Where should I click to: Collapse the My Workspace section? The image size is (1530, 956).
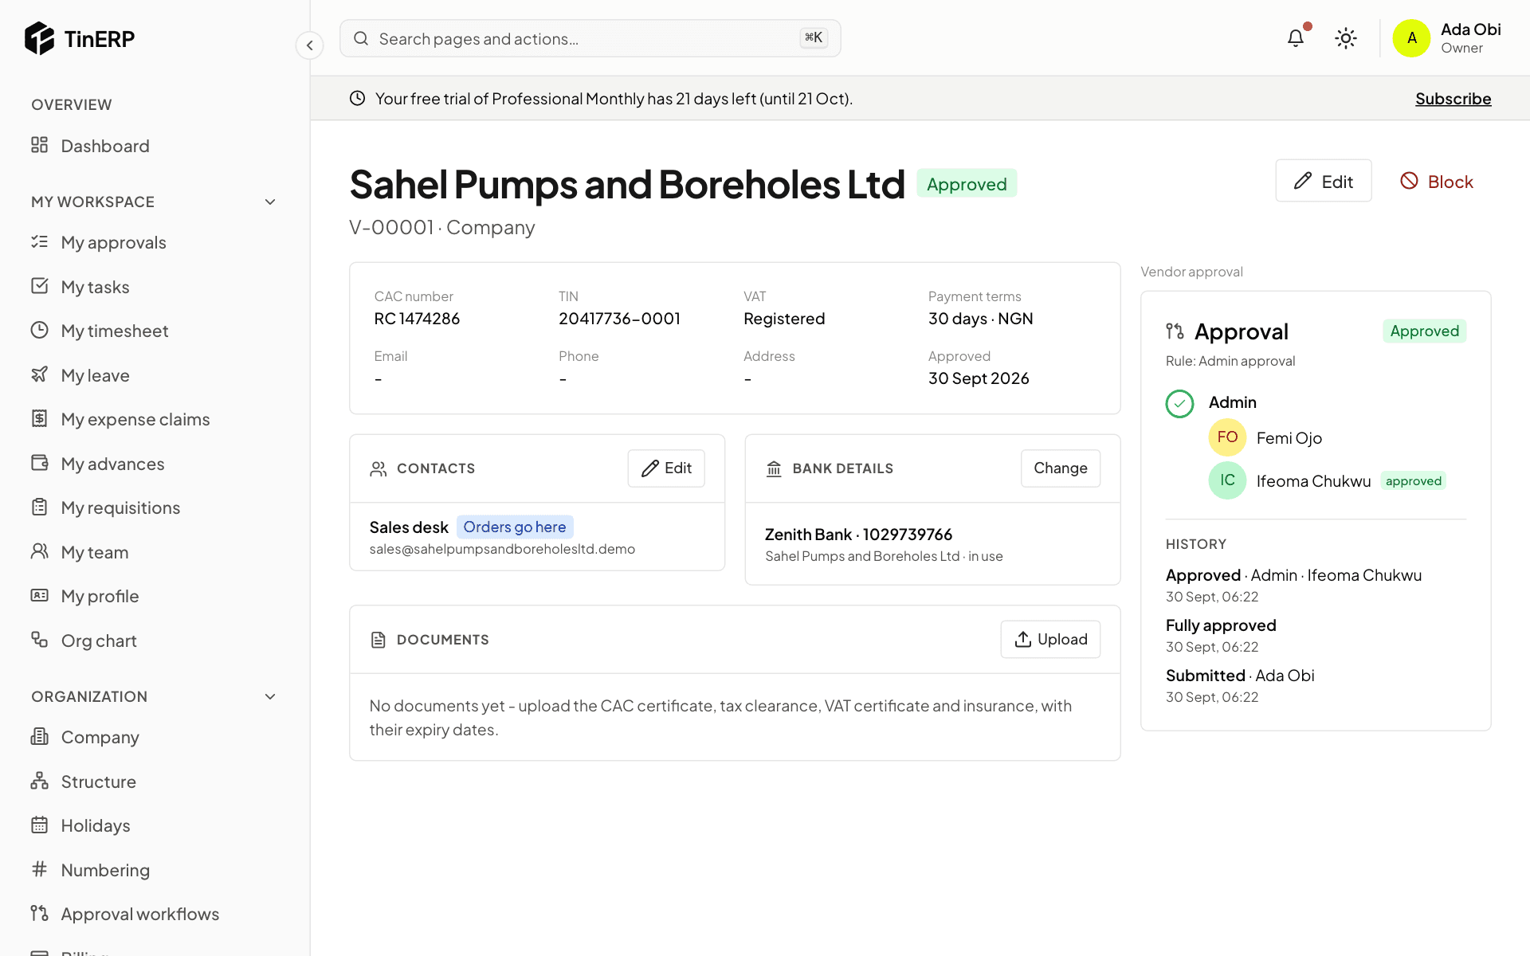tap(270, 202)
